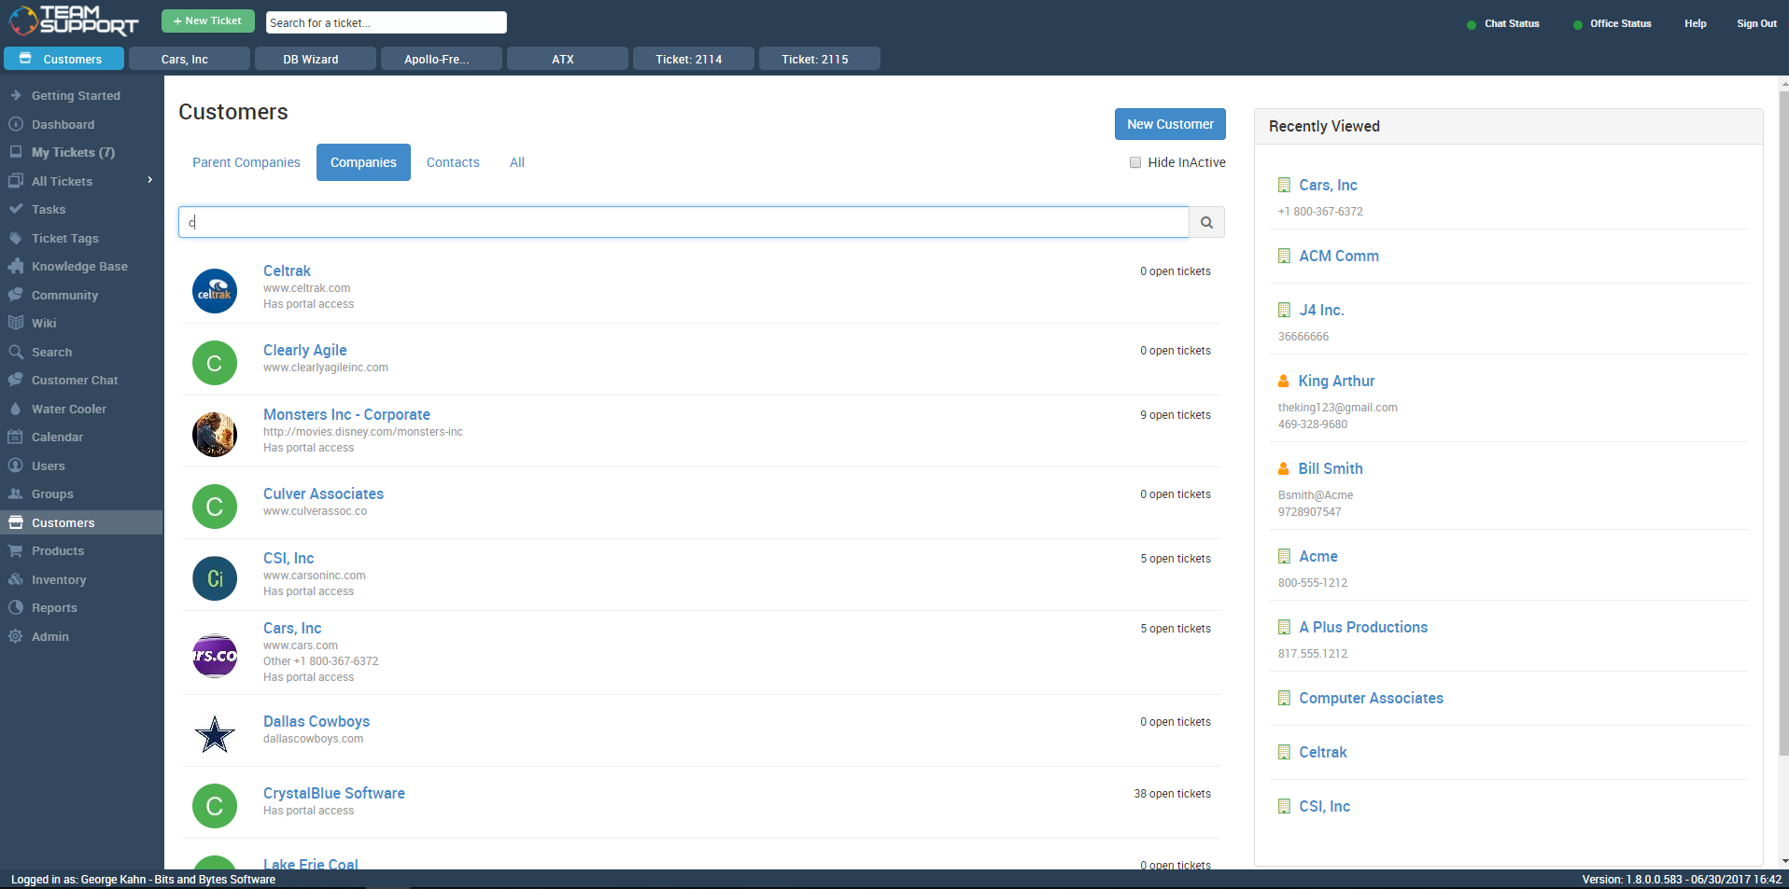The height and width of the screenshot is (889, 1789).
Task: Open Acme in Recently Viewed
Action: pos(1318,556)
